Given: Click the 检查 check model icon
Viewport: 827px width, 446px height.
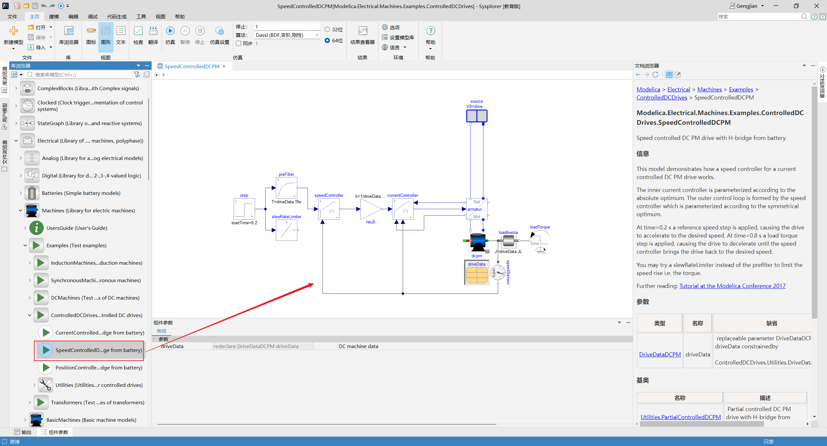Looking at the screenshot, I should [x=138, y=31].
